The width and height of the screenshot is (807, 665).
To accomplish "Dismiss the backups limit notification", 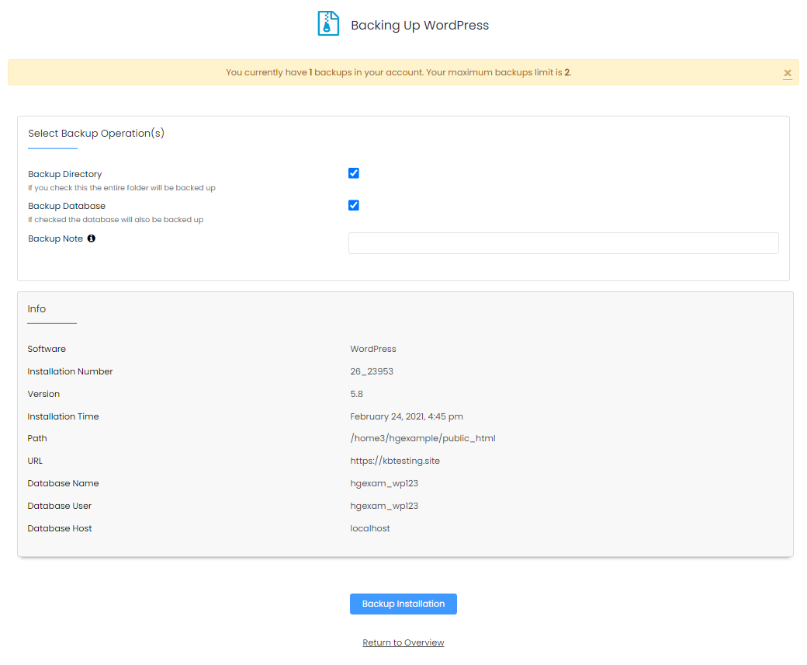I will [x=788, y=72].
